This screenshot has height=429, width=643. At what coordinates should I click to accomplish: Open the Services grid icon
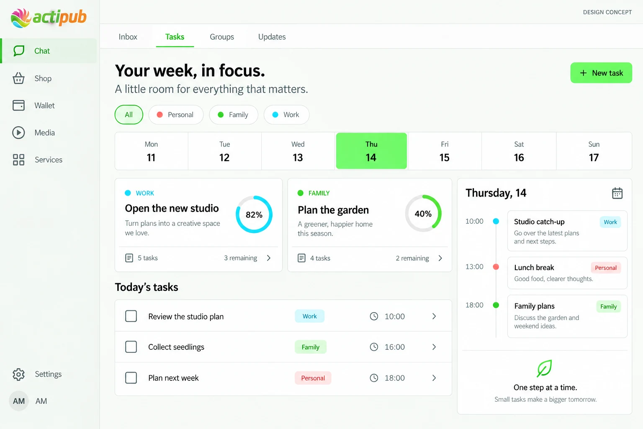pyautogui.click(x=18, y=160)
